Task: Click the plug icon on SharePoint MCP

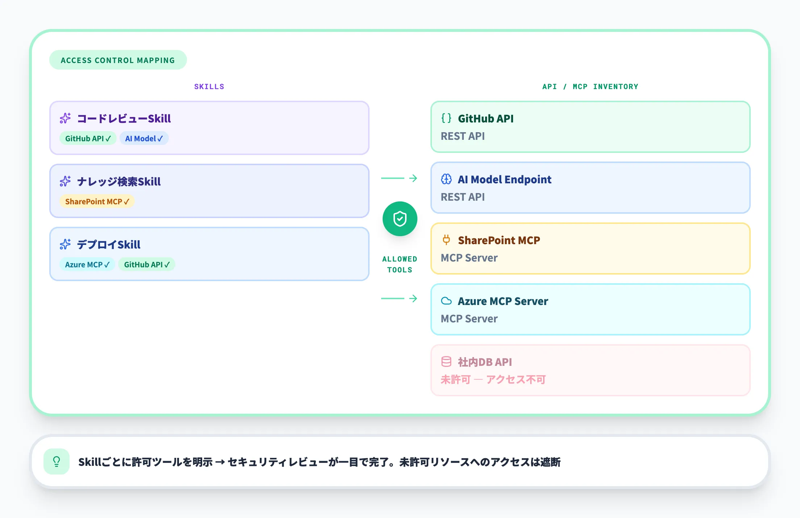Action: point(446,240)
